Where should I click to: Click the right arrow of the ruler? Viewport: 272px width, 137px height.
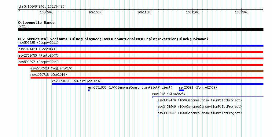tap(262, 10)
